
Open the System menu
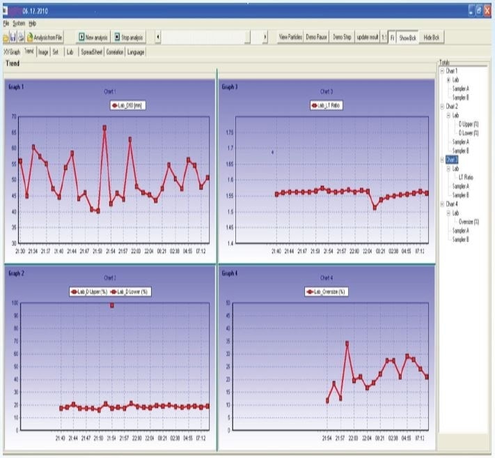[x=19, y=24]
